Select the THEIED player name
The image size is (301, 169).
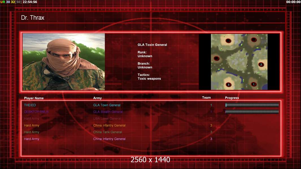click(30, 105)
